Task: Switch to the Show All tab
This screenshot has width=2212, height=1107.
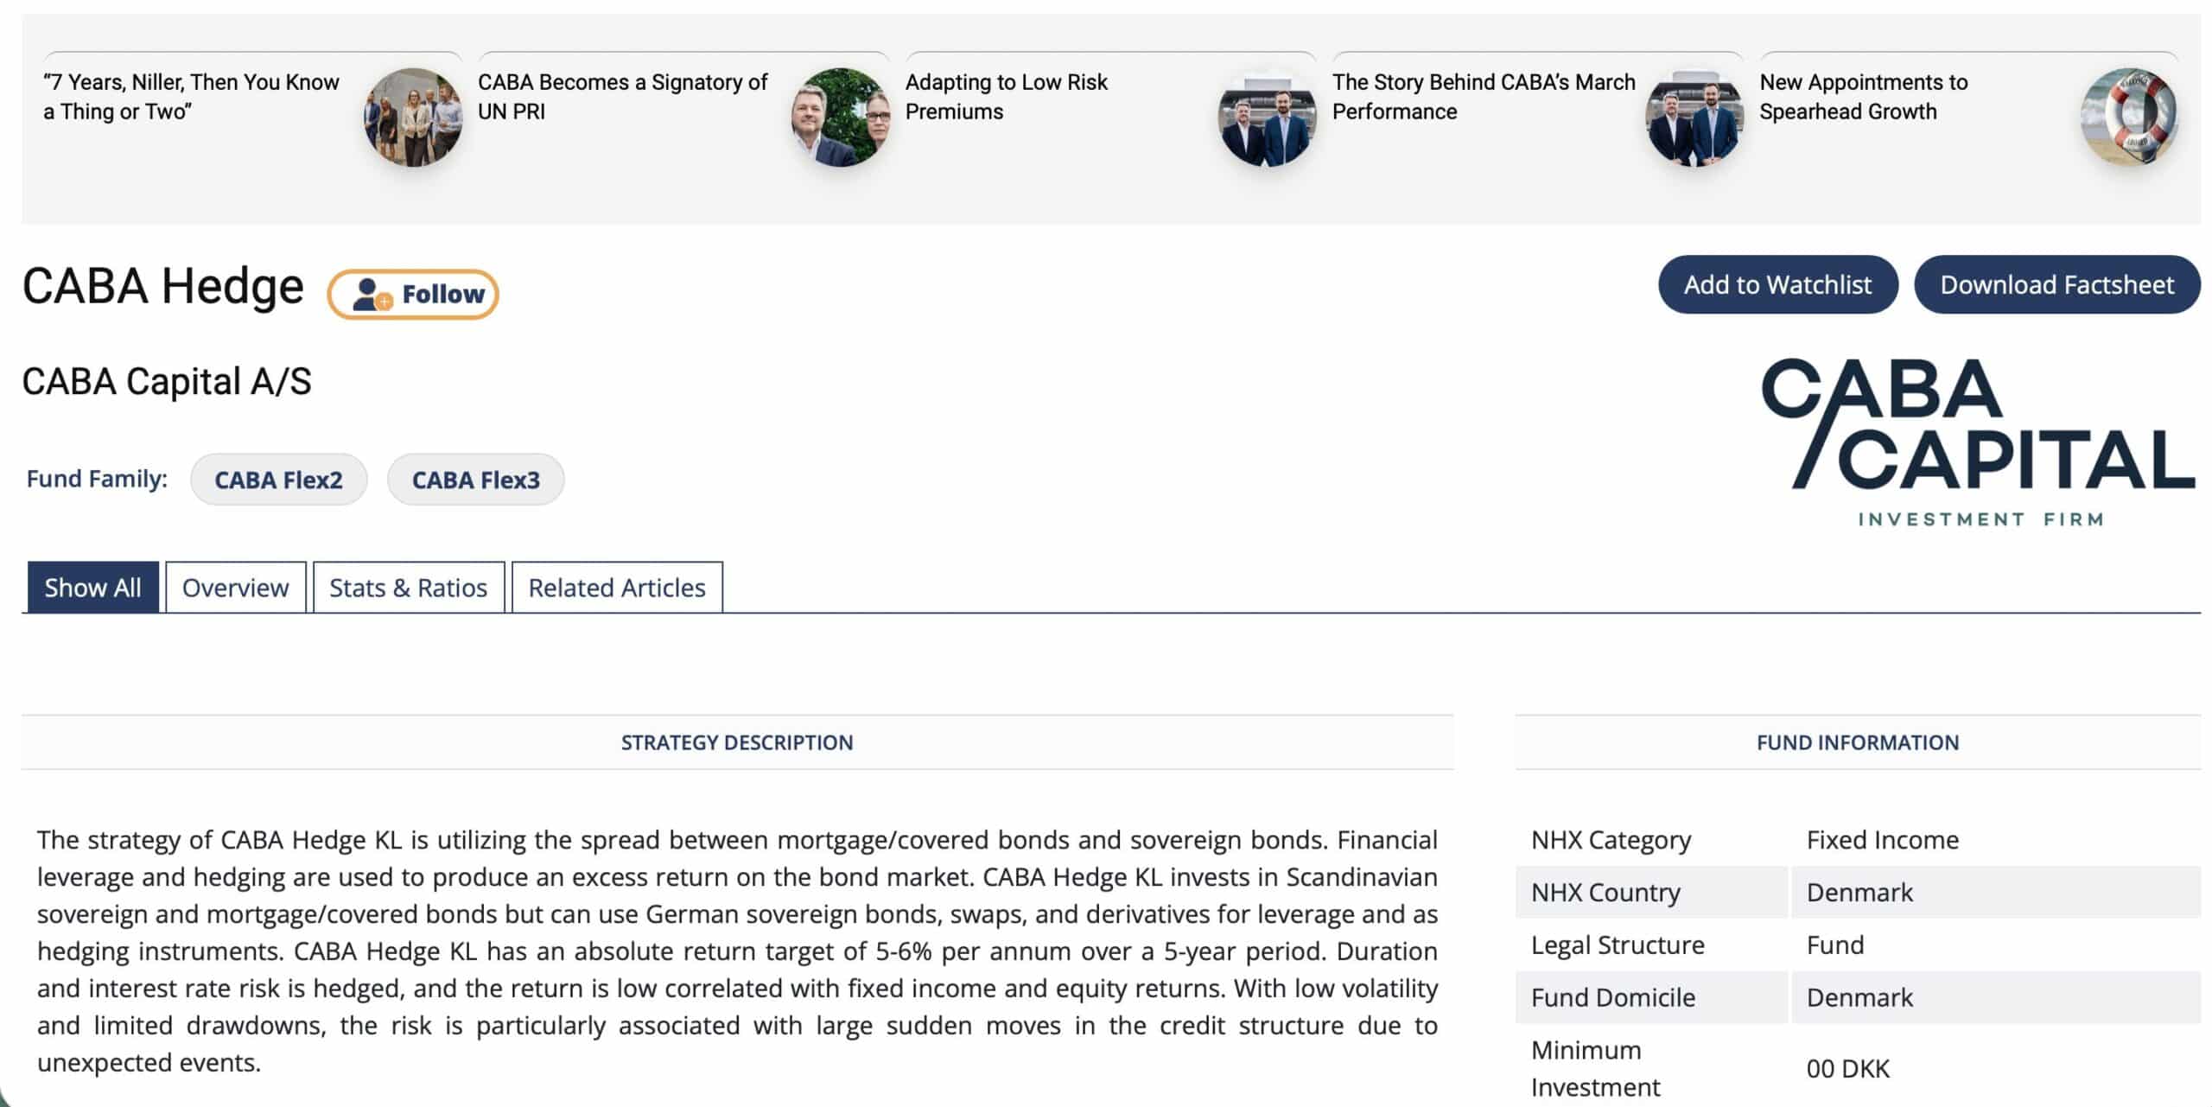Action: point(92,588)
